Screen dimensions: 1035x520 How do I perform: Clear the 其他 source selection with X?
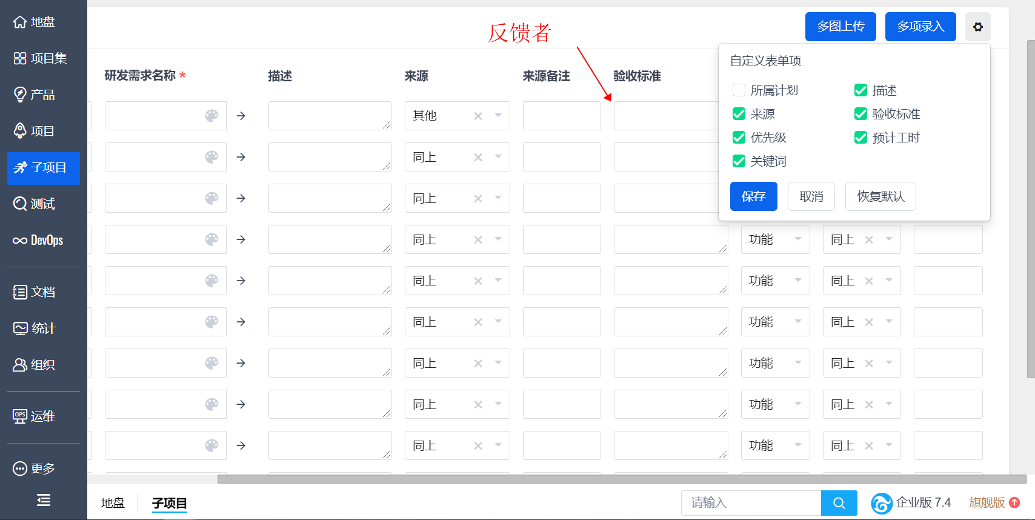(478, 116)
